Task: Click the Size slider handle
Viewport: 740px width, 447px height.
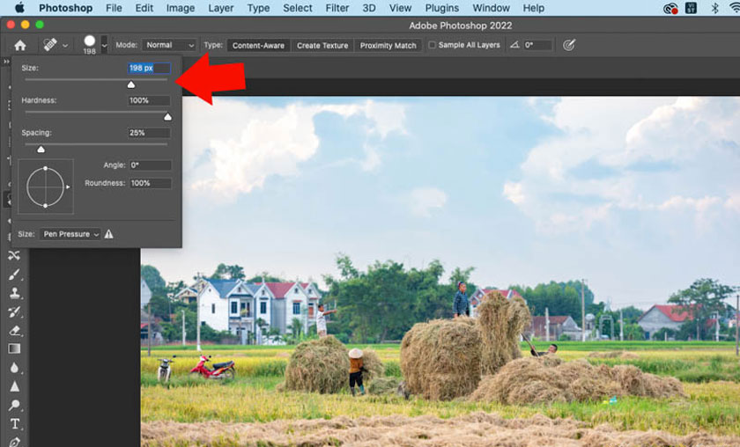Action: click(131, 84)
